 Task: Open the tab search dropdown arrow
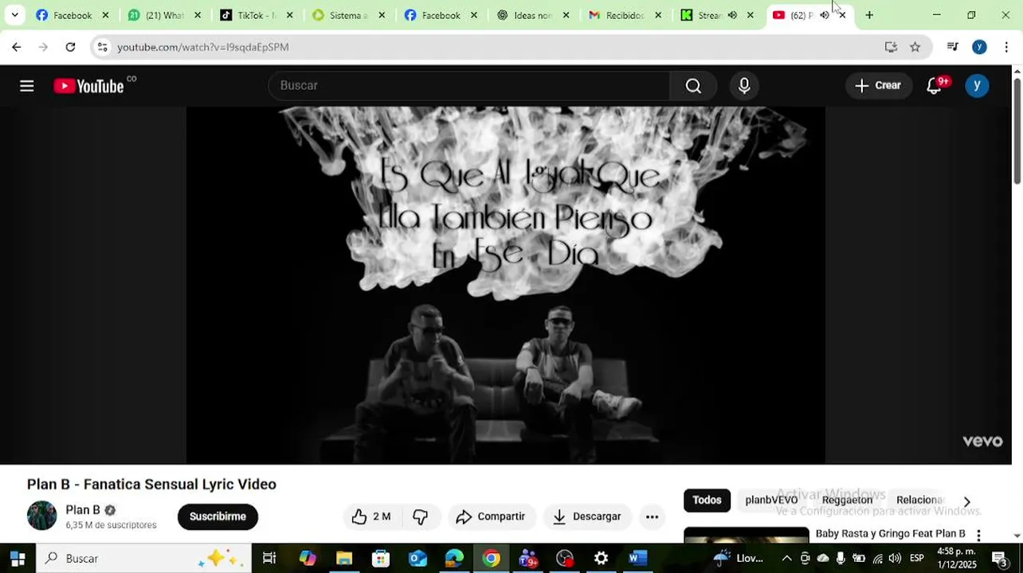pyautogui.click(x=14, y=15)
